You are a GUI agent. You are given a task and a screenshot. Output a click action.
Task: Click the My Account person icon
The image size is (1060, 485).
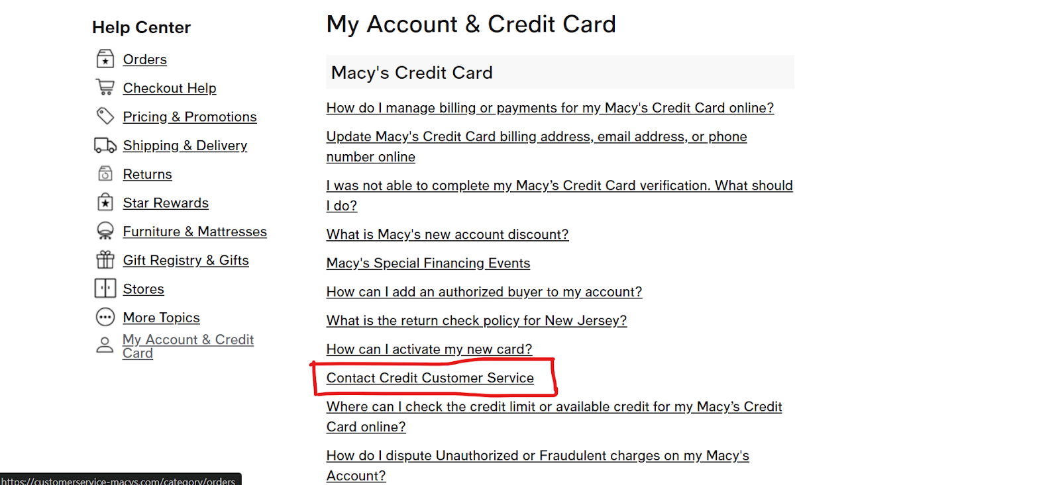tap(105, 345)
